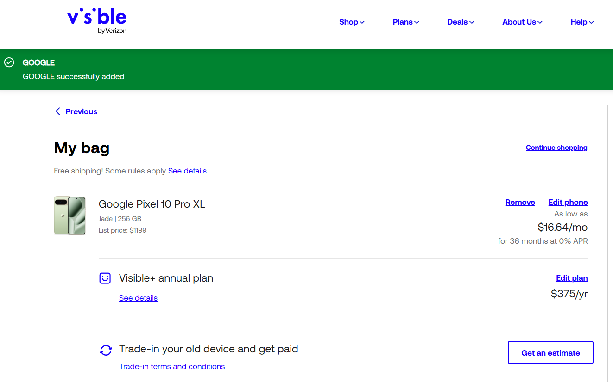This screenshot has height=382, width=613.
Task: Open Trade-in terms and conditions
Action: coord(172,366)
